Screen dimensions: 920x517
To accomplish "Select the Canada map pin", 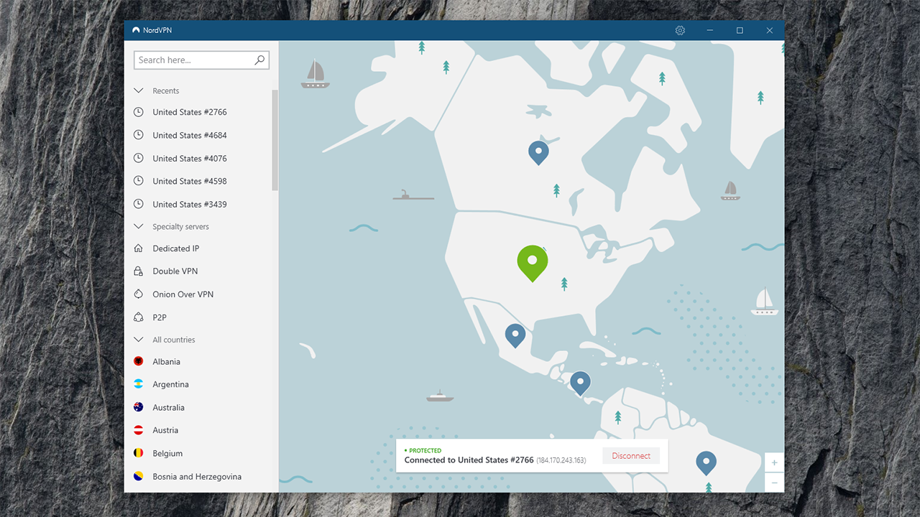I will pos(538,153).
